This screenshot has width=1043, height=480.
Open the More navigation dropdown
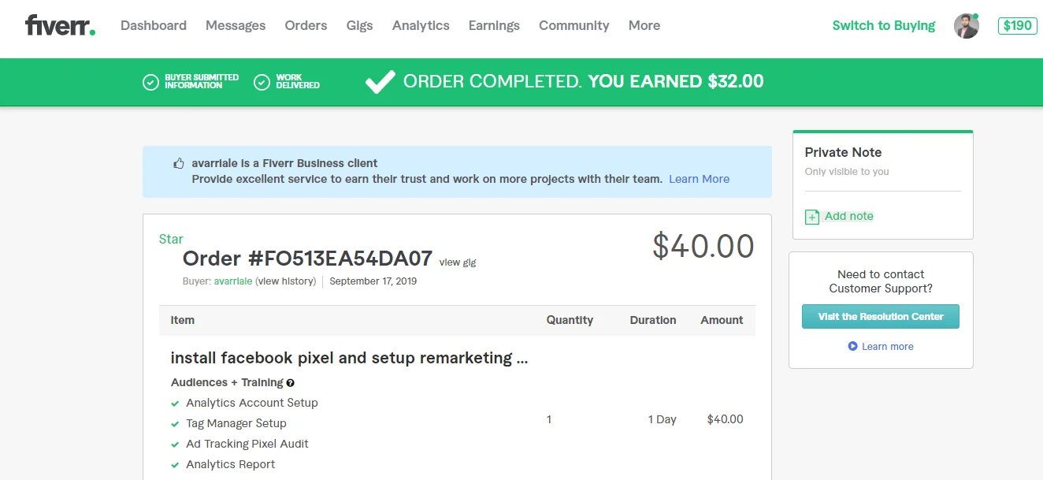coord(644,25)
